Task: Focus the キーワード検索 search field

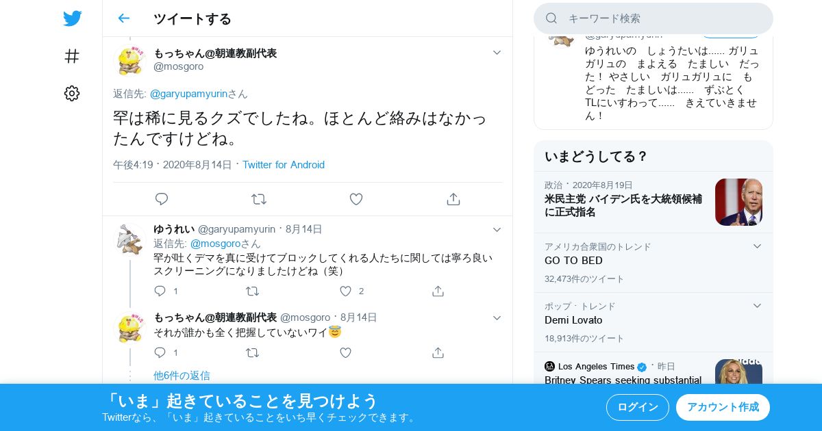Action: tap(653, 18)
